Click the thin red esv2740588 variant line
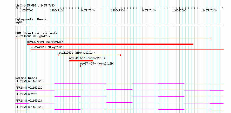 click(x=113, y=39)
